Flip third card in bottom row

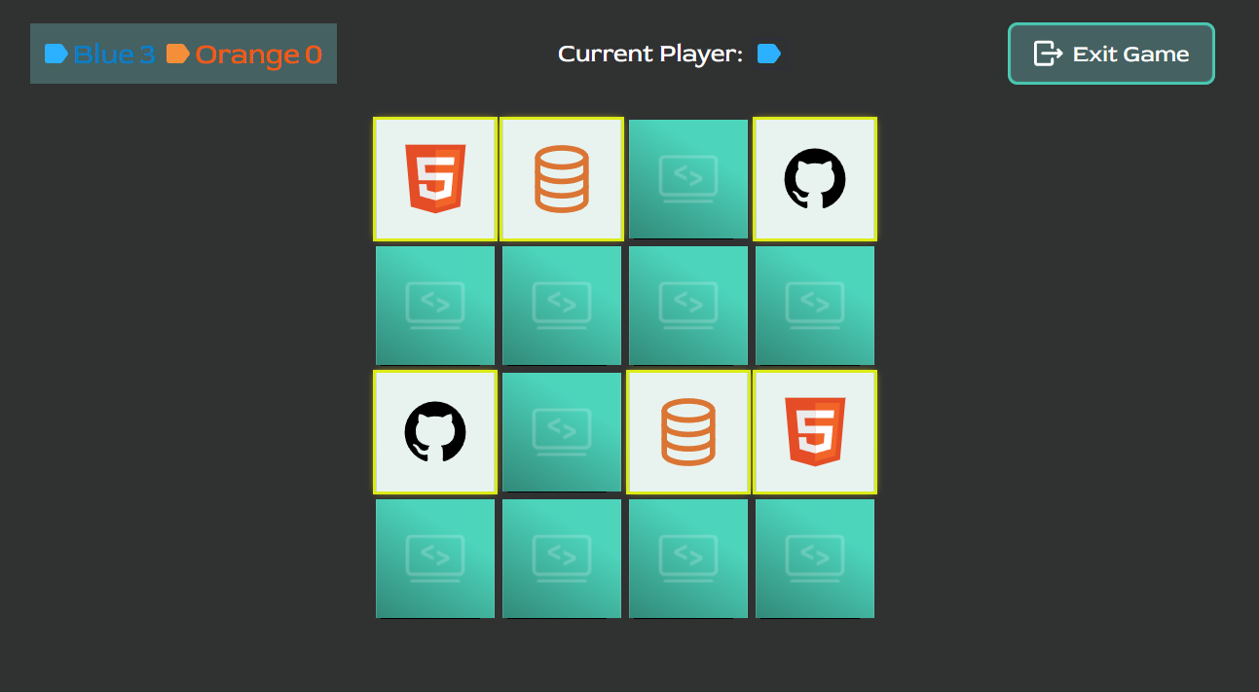point(688,559)
